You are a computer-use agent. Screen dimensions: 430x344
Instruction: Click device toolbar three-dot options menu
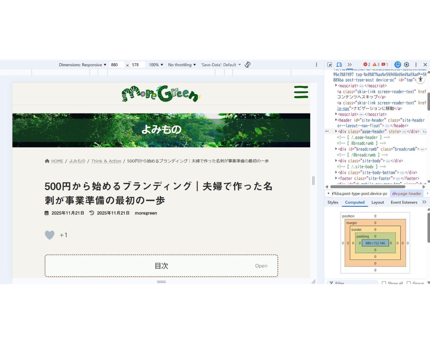coord(316,65)
